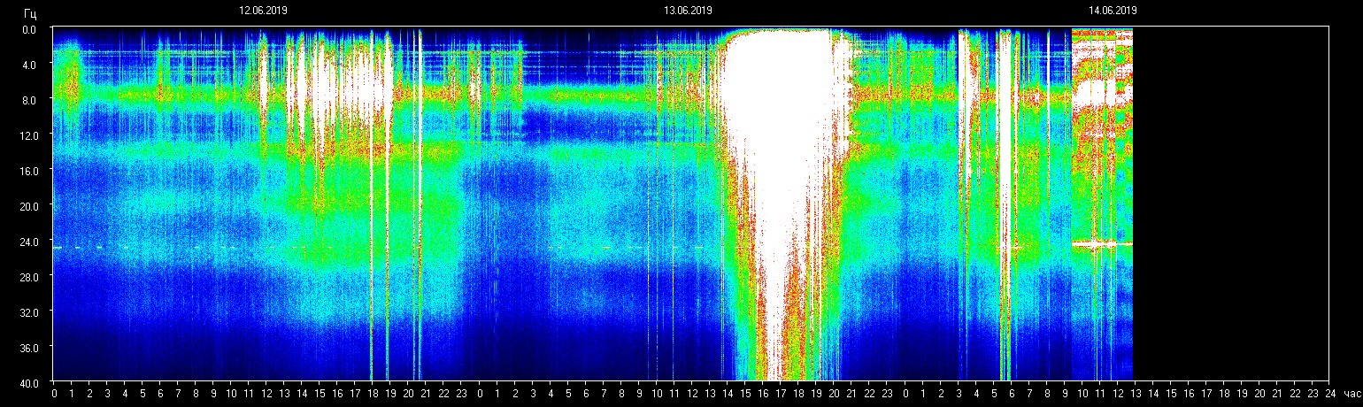Select the 8.0 frequency axis label
The height and width of the screenshot is (407, 1363).
(30, 100)
